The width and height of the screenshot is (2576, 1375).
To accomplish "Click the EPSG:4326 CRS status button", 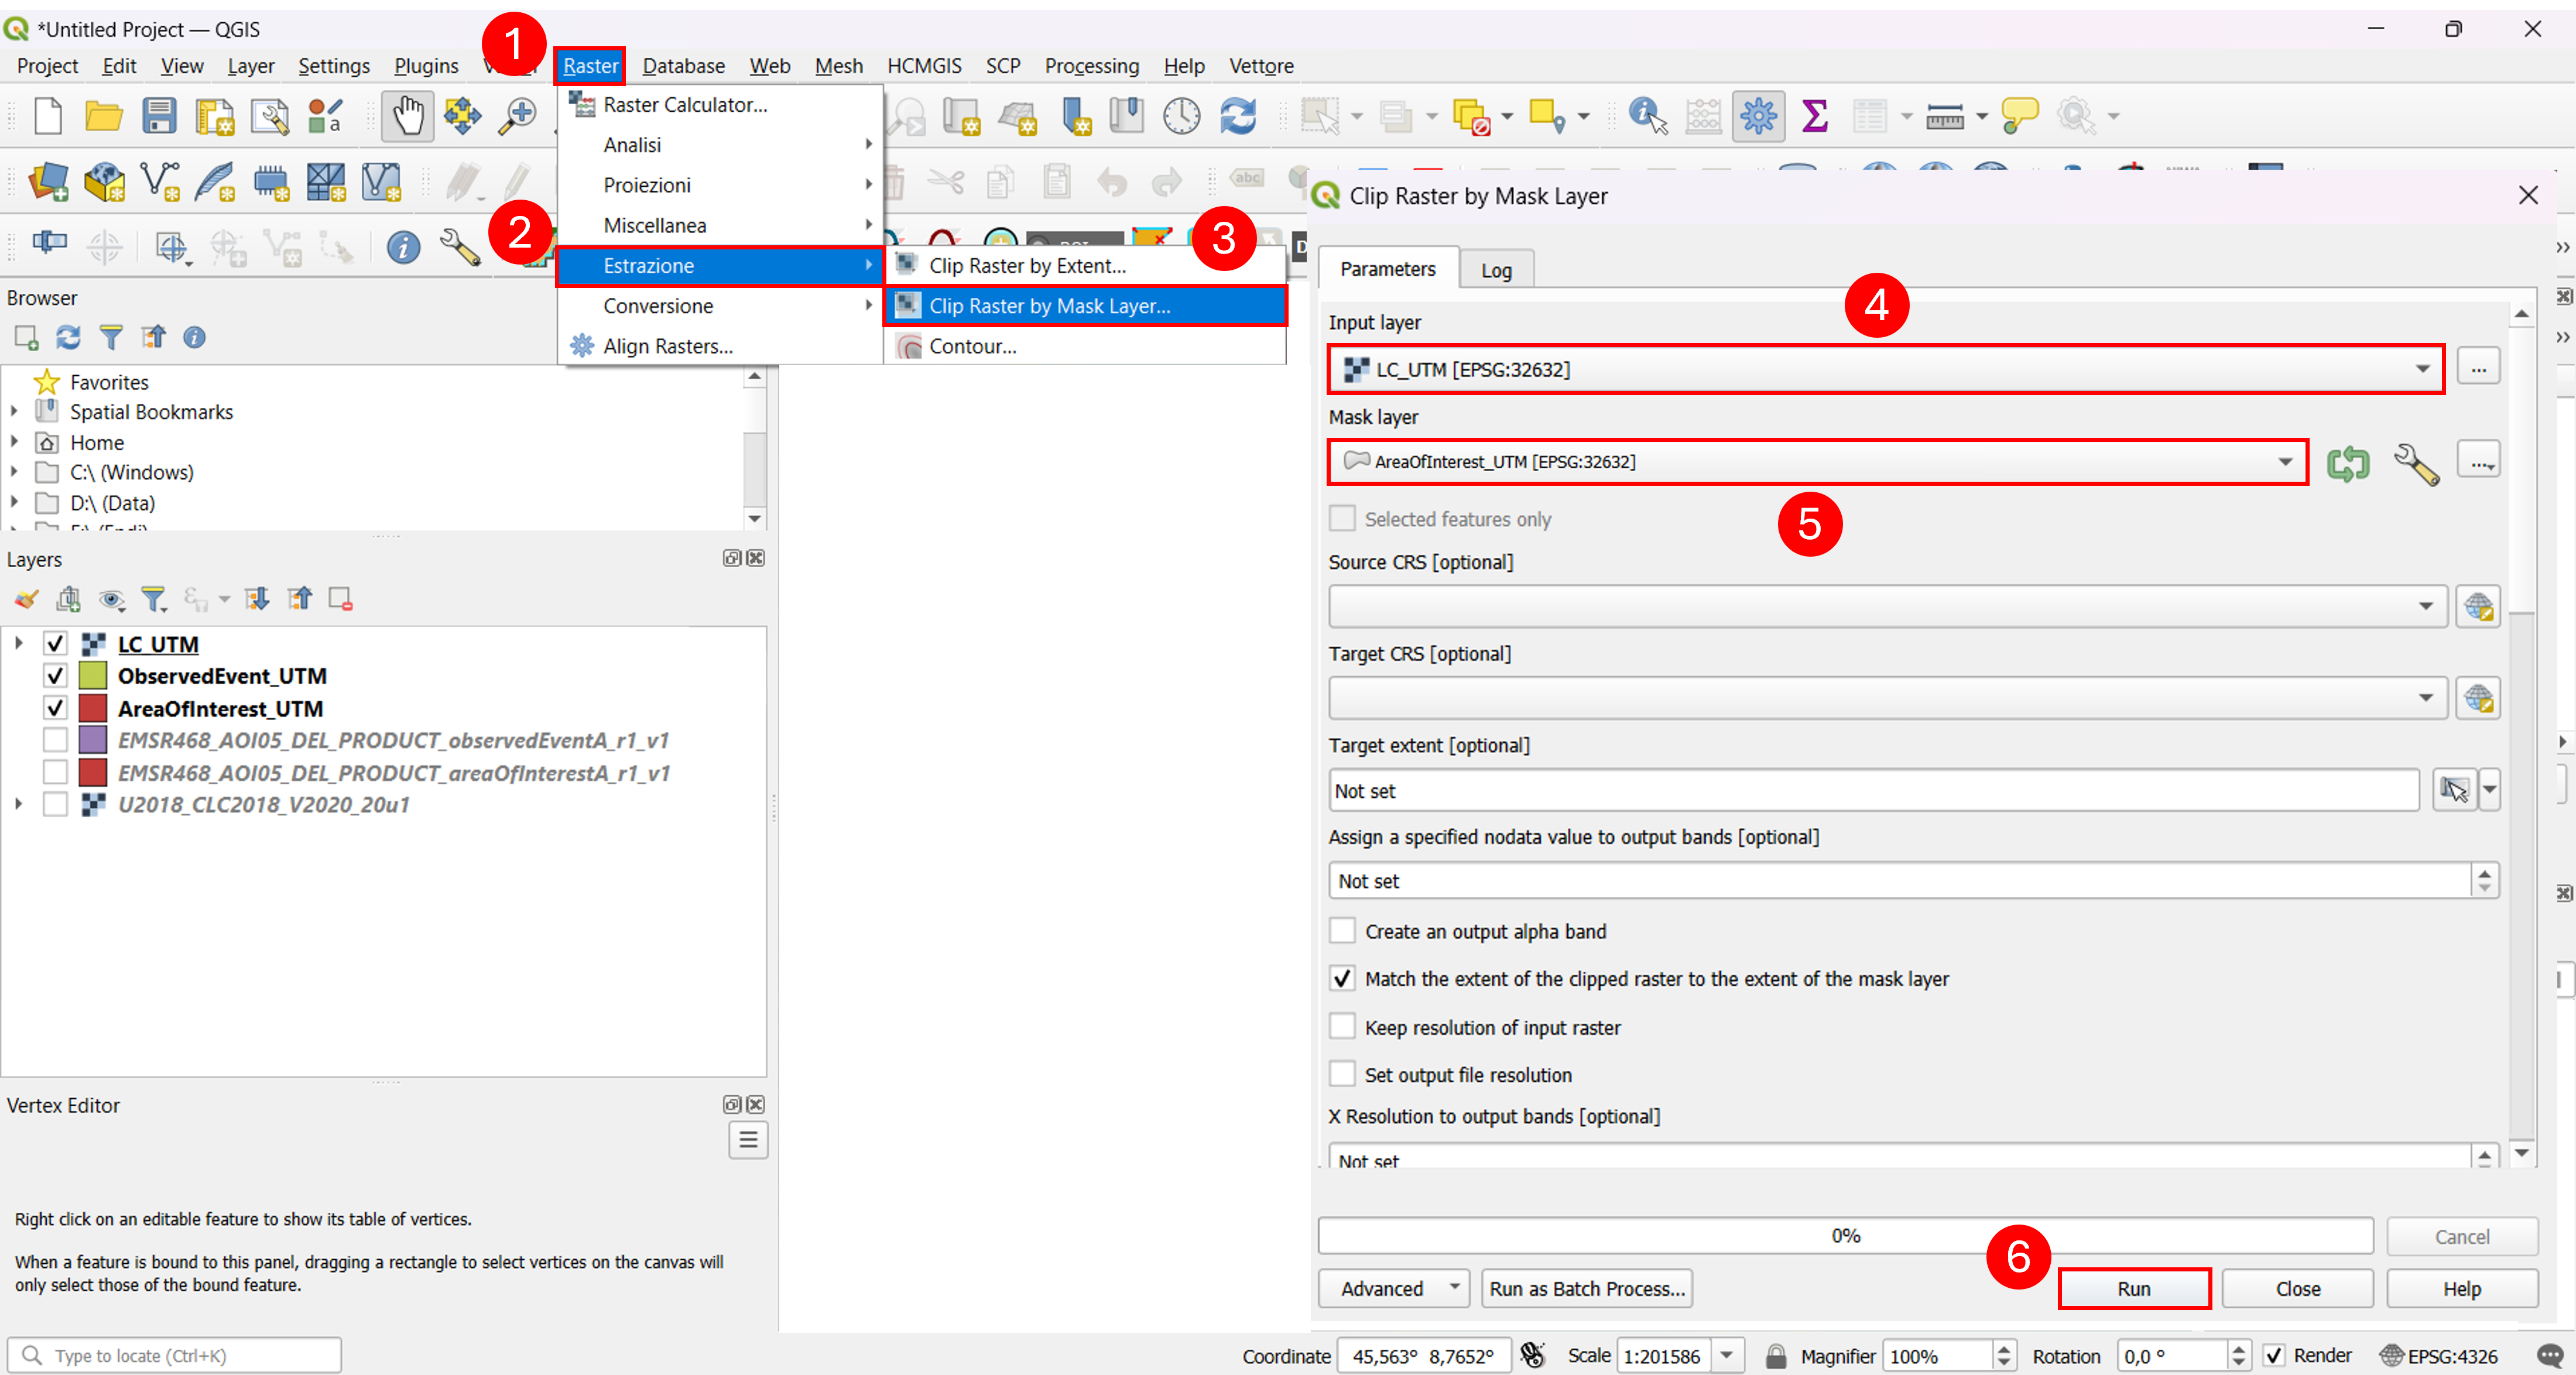I will coord(2438,1356).
